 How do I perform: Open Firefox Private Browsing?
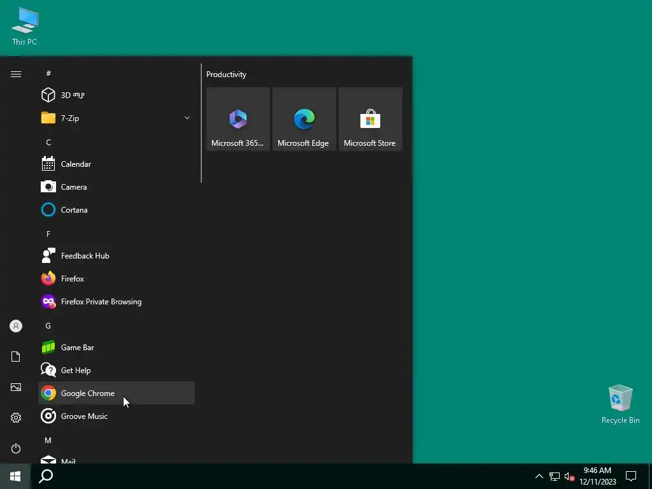pos(116,302)
